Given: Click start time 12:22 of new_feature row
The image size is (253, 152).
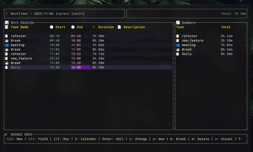Looking at the screenshot, I should pyautogui.click(x=55, y=58).
